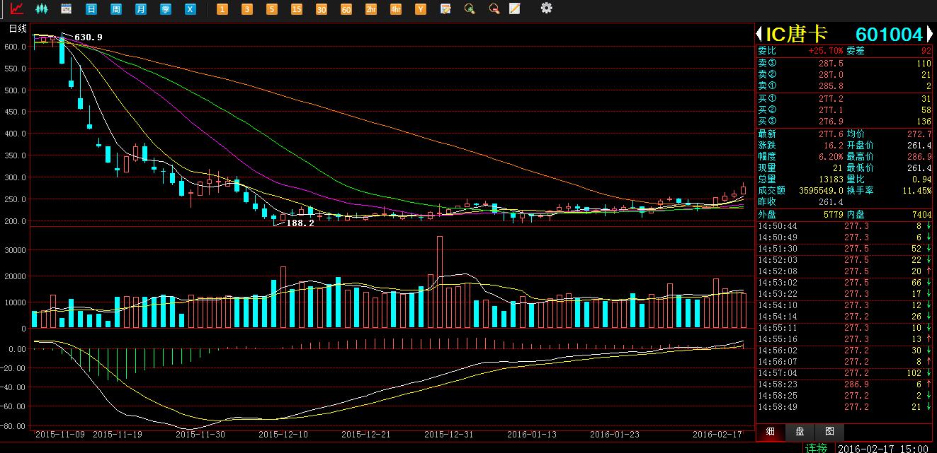Select monthly period 月 button
Screen dimensions: 937x453
(141, 9)
